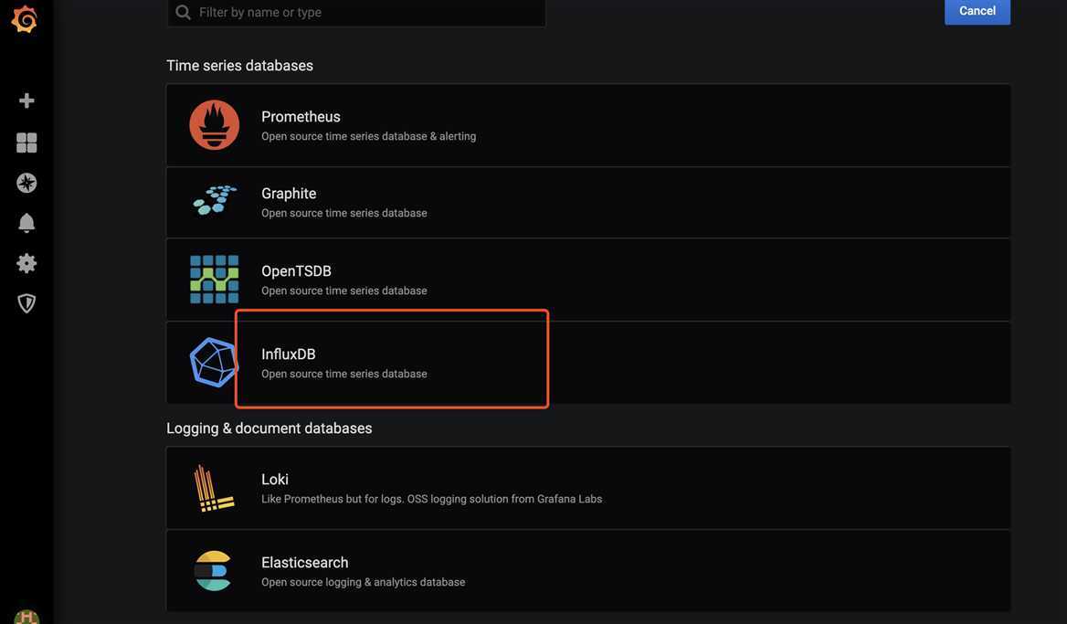Viewport: 1067px width, 624px height.
Task: Click the Cancel button
Action: tap(977, 11)
